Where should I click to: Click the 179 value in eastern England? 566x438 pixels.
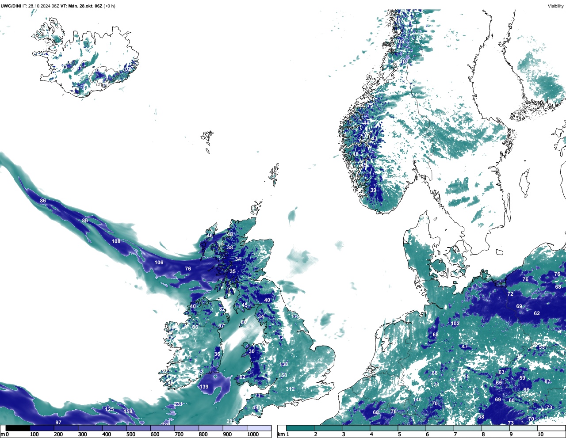[x=295, y=316]
